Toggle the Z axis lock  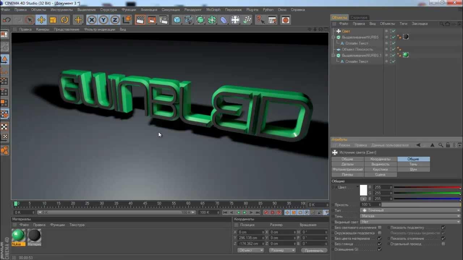115,20
